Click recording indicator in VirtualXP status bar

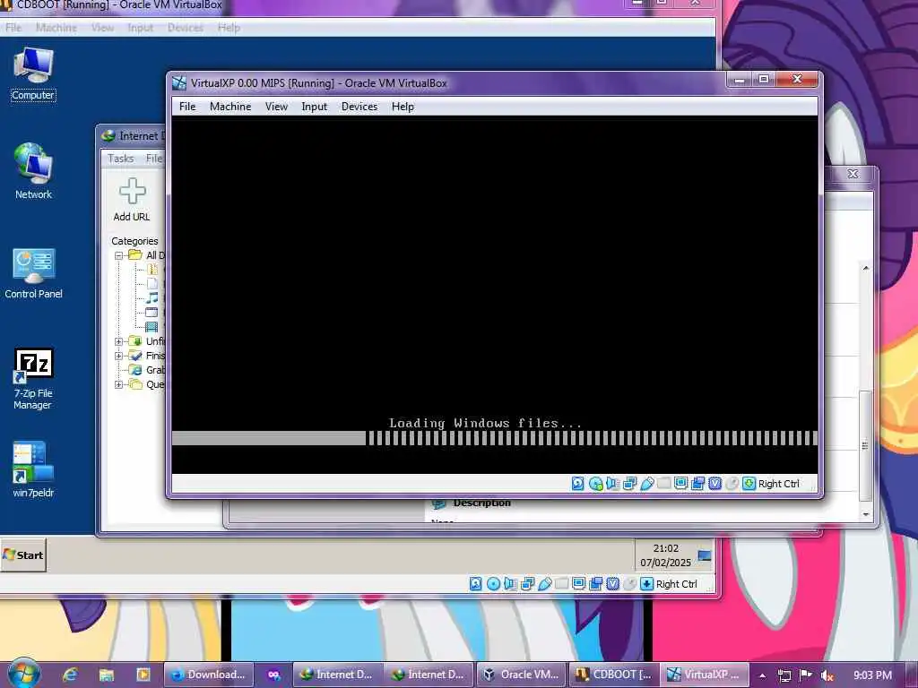click(x=697, y=483)
